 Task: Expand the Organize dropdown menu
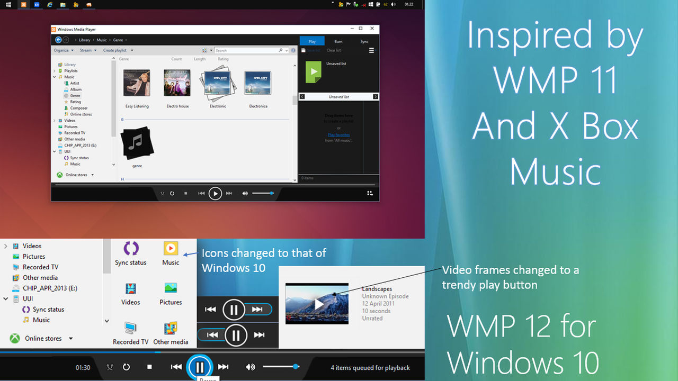pyautogui.click(x=63, y=50)
